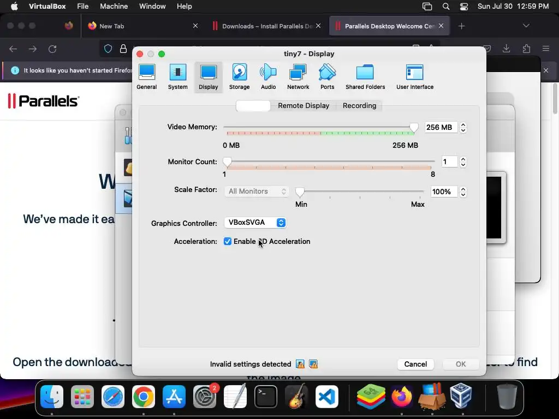Open the Storage settings pane
The image size is (559, 419).
click(239, 77)
